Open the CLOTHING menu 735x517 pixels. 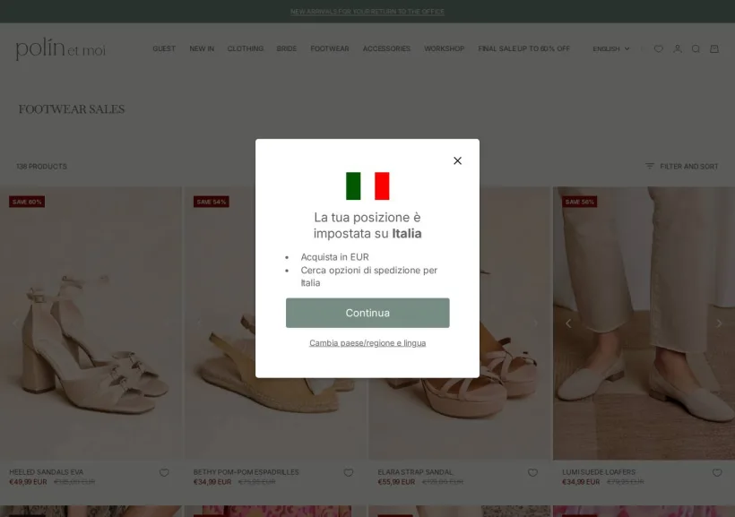[246, 48]
